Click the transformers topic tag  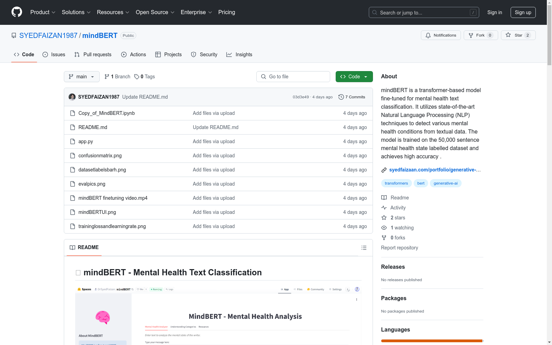tap(396, 183)
